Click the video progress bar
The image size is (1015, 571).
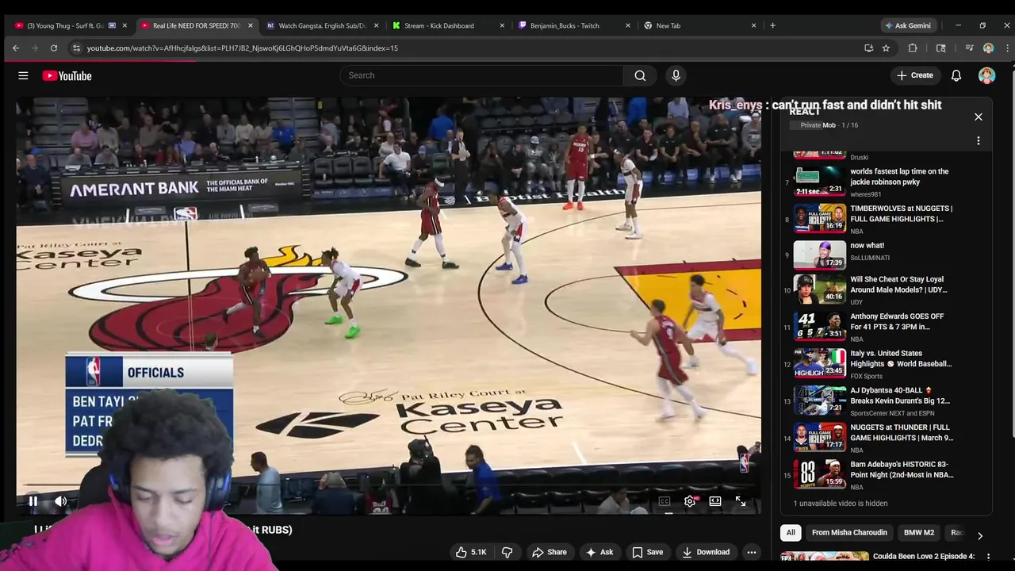point(389,485)
